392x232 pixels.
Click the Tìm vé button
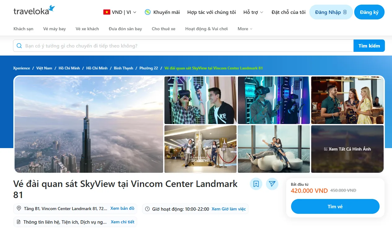pos(335,206)
